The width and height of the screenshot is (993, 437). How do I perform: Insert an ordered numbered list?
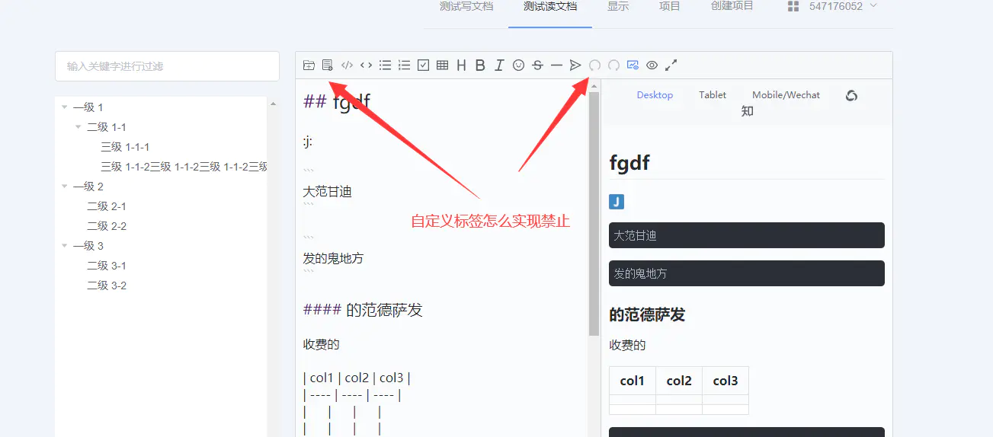(404, 65)
